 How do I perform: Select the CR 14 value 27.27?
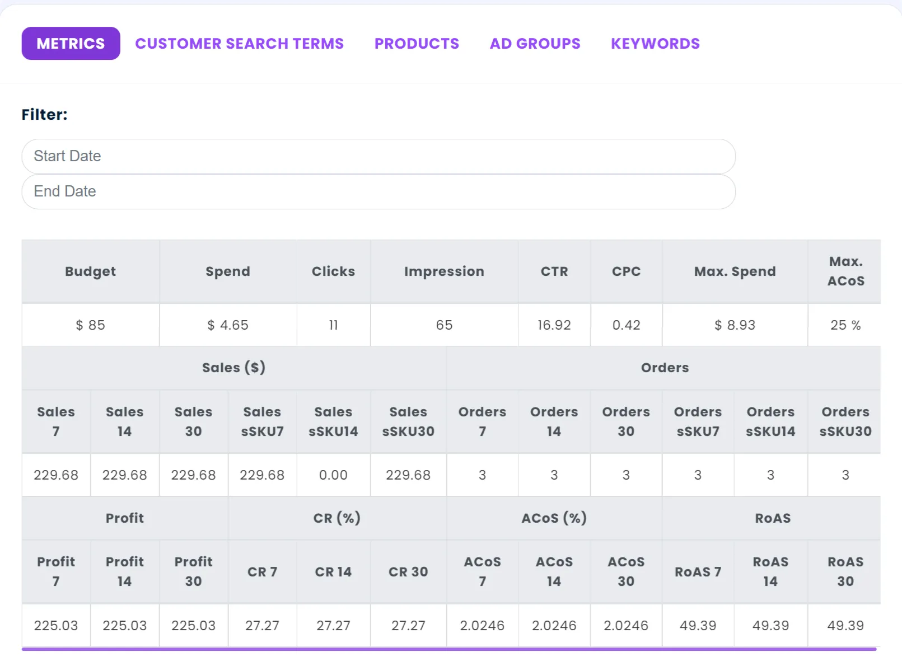pos(333,625)
